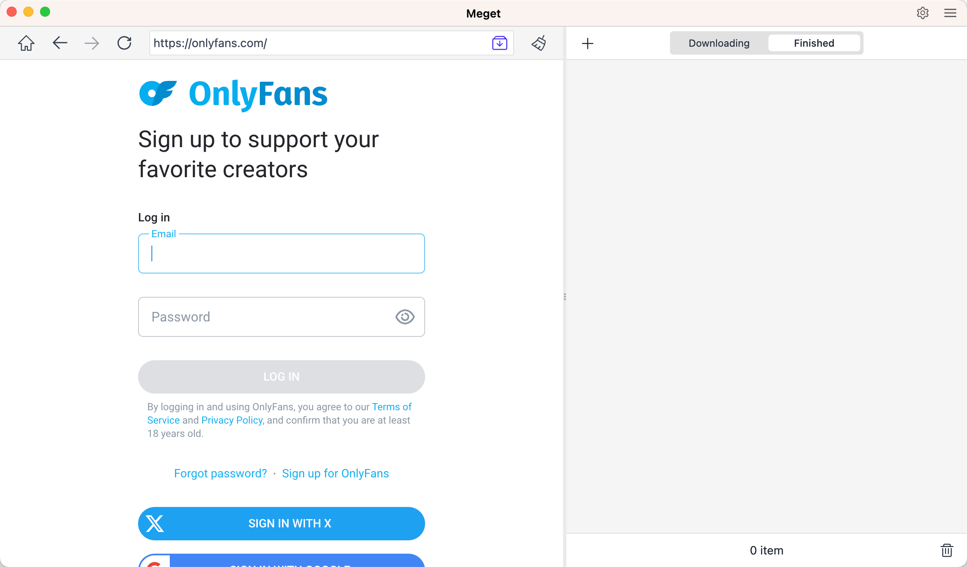This screenshot has width=967, height=567.
Task: Click the Forgot password link
Action: (220, 473)
